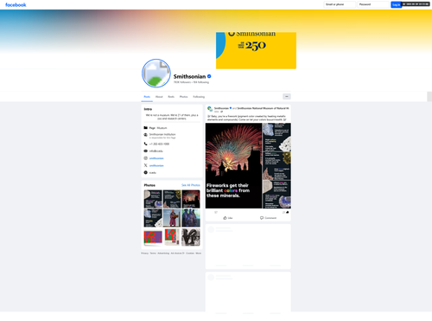The height and width of the screenshot is (321, 432).
Task: Open the X smithsonian link
Action: click(x=156, y=165)
